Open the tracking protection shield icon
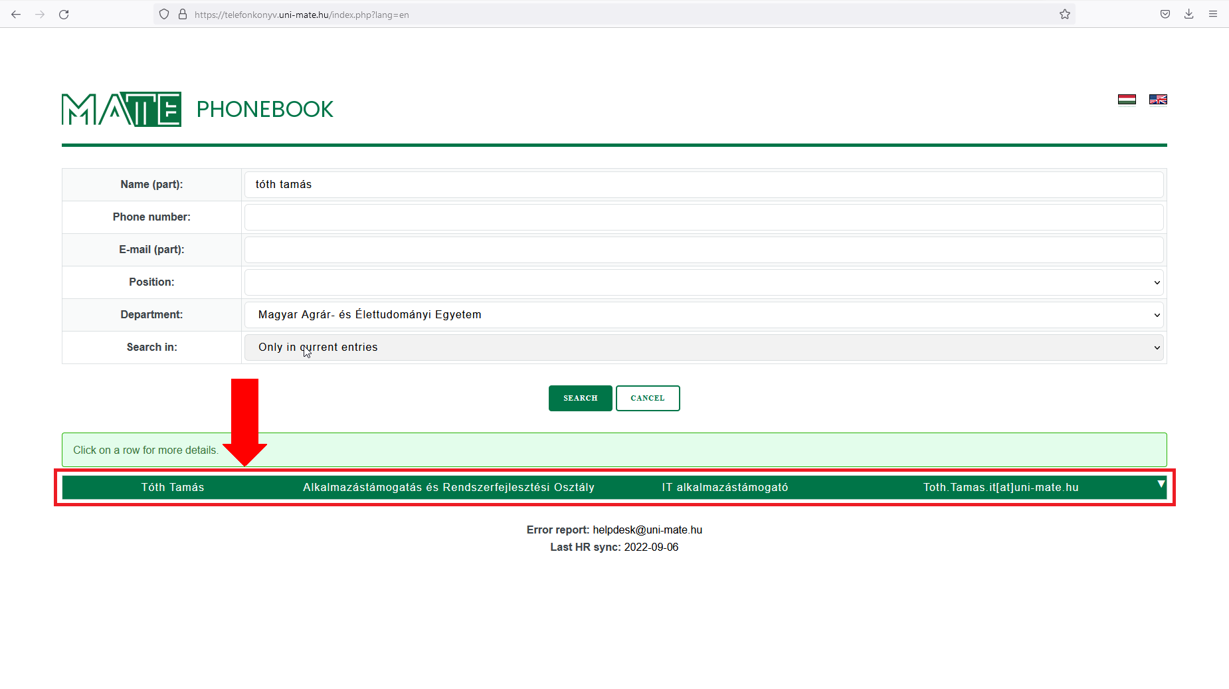 (164, 14)
